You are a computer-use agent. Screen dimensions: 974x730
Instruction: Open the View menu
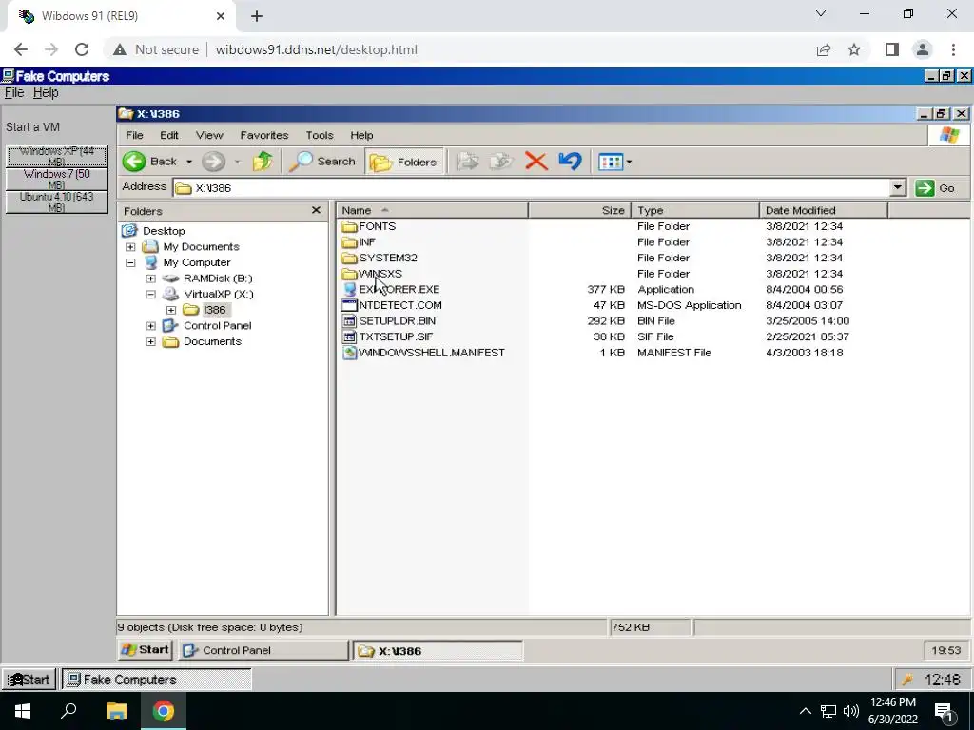(x=209, y=135)
